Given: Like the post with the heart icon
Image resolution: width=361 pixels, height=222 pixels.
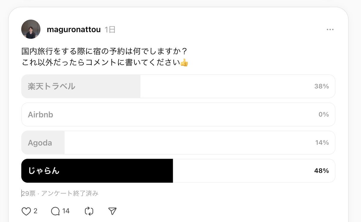Looking at the screenshot, I should (x=26, y=211).
